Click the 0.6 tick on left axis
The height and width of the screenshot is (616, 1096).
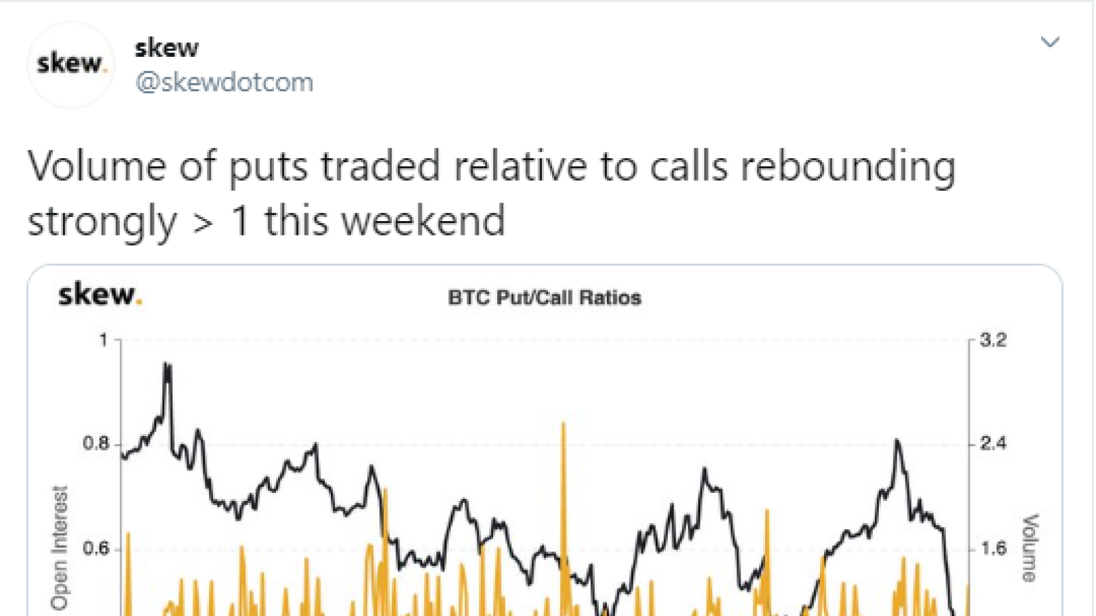(96, 548)
